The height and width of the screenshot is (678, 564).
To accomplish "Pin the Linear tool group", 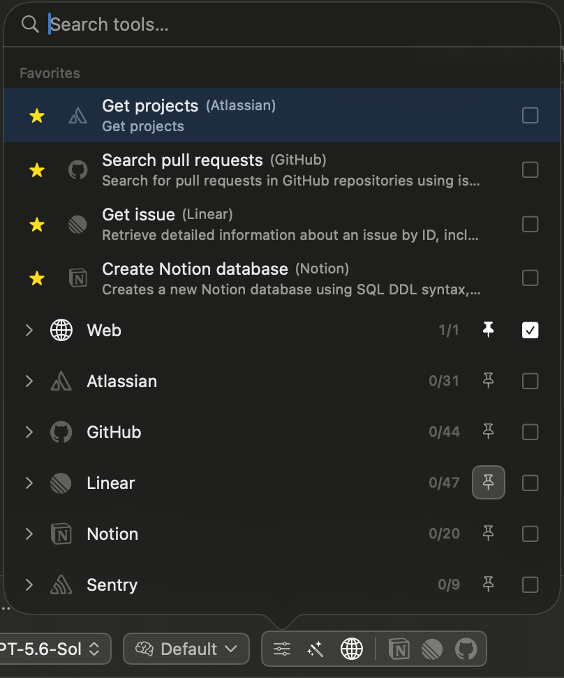I will [488, 482].
